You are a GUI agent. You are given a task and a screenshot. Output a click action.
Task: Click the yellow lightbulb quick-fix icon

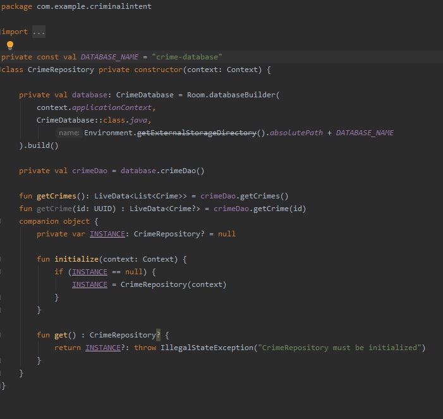coord(10,46)
